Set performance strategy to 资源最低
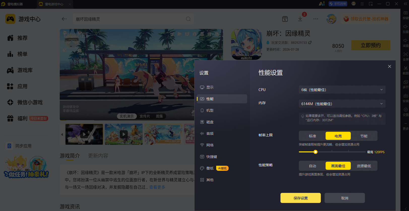 [x=364, y=166]
